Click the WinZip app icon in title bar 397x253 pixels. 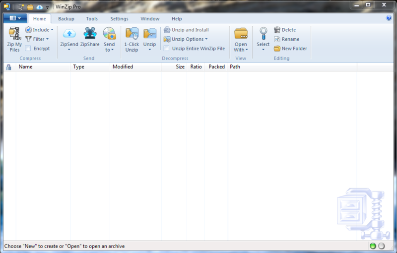(x=7, y=7)
